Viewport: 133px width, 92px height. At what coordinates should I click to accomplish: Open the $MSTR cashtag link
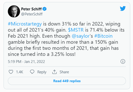pyautogui.click(x=76, y=30)
